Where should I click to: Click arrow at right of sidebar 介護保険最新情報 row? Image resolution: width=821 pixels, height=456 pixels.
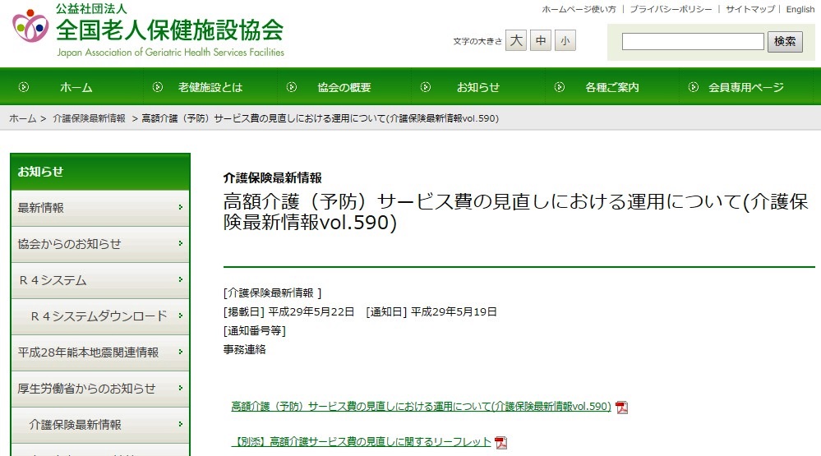point(180,424)
